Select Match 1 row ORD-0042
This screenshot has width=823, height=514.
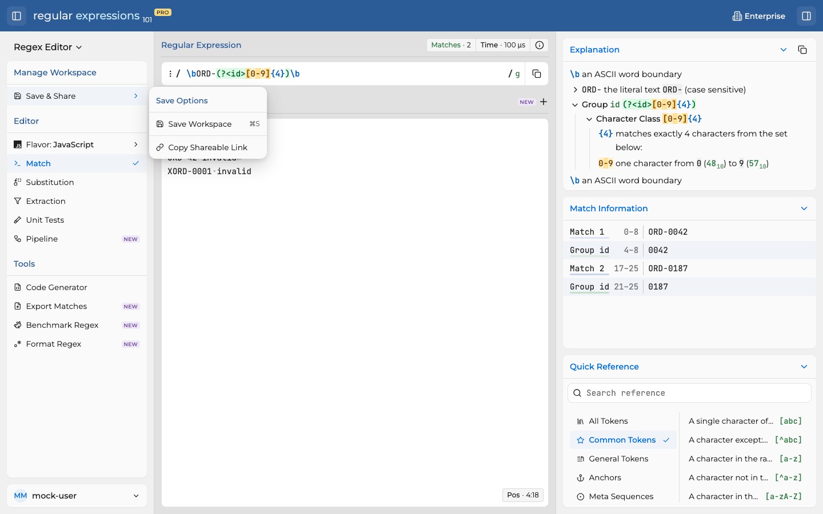[x=689, y=232]
